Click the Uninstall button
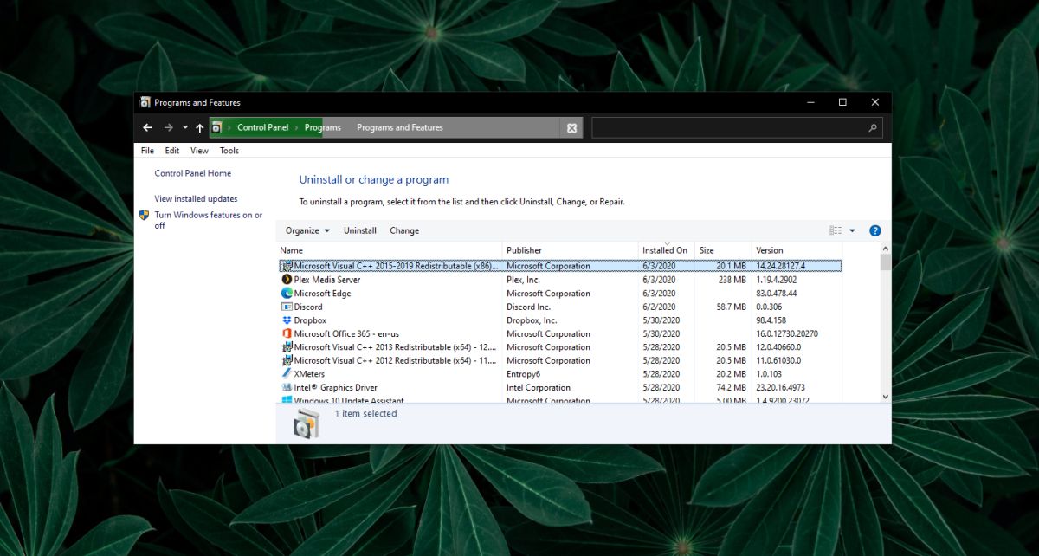 (x=359, y=230)
